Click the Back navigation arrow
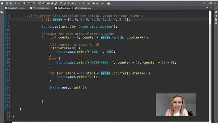 (97, 3)
